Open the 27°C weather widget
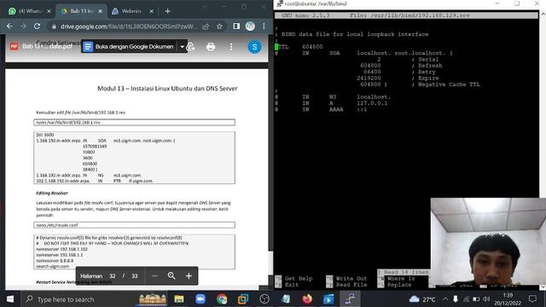 [422, 299]
